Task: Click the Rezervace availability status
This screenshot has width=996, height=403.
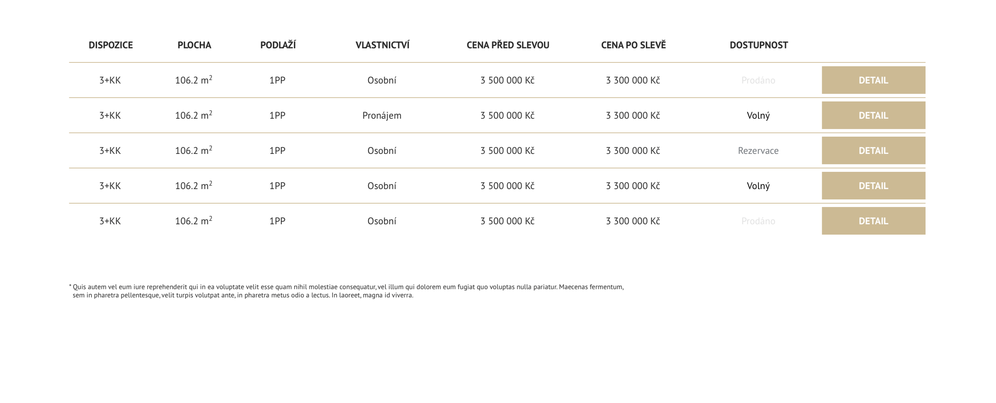Action: point(758,150)
